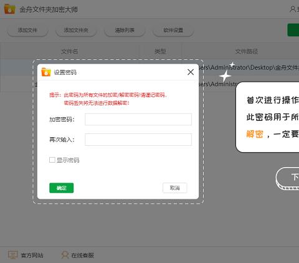Click the 在线客服 person icon
Viewport: 299px width, 263px height.
(65, 255)
